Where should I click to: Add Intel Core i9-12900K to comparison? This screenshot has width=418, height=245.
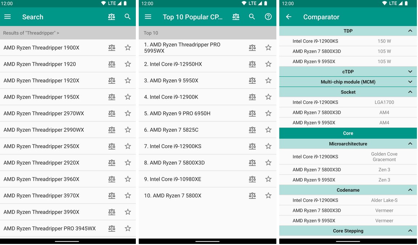coord(252,97)
